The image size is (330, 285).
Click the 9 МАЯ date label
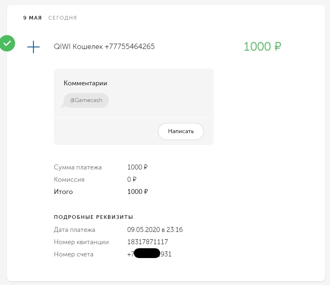(x=32, y=18)
